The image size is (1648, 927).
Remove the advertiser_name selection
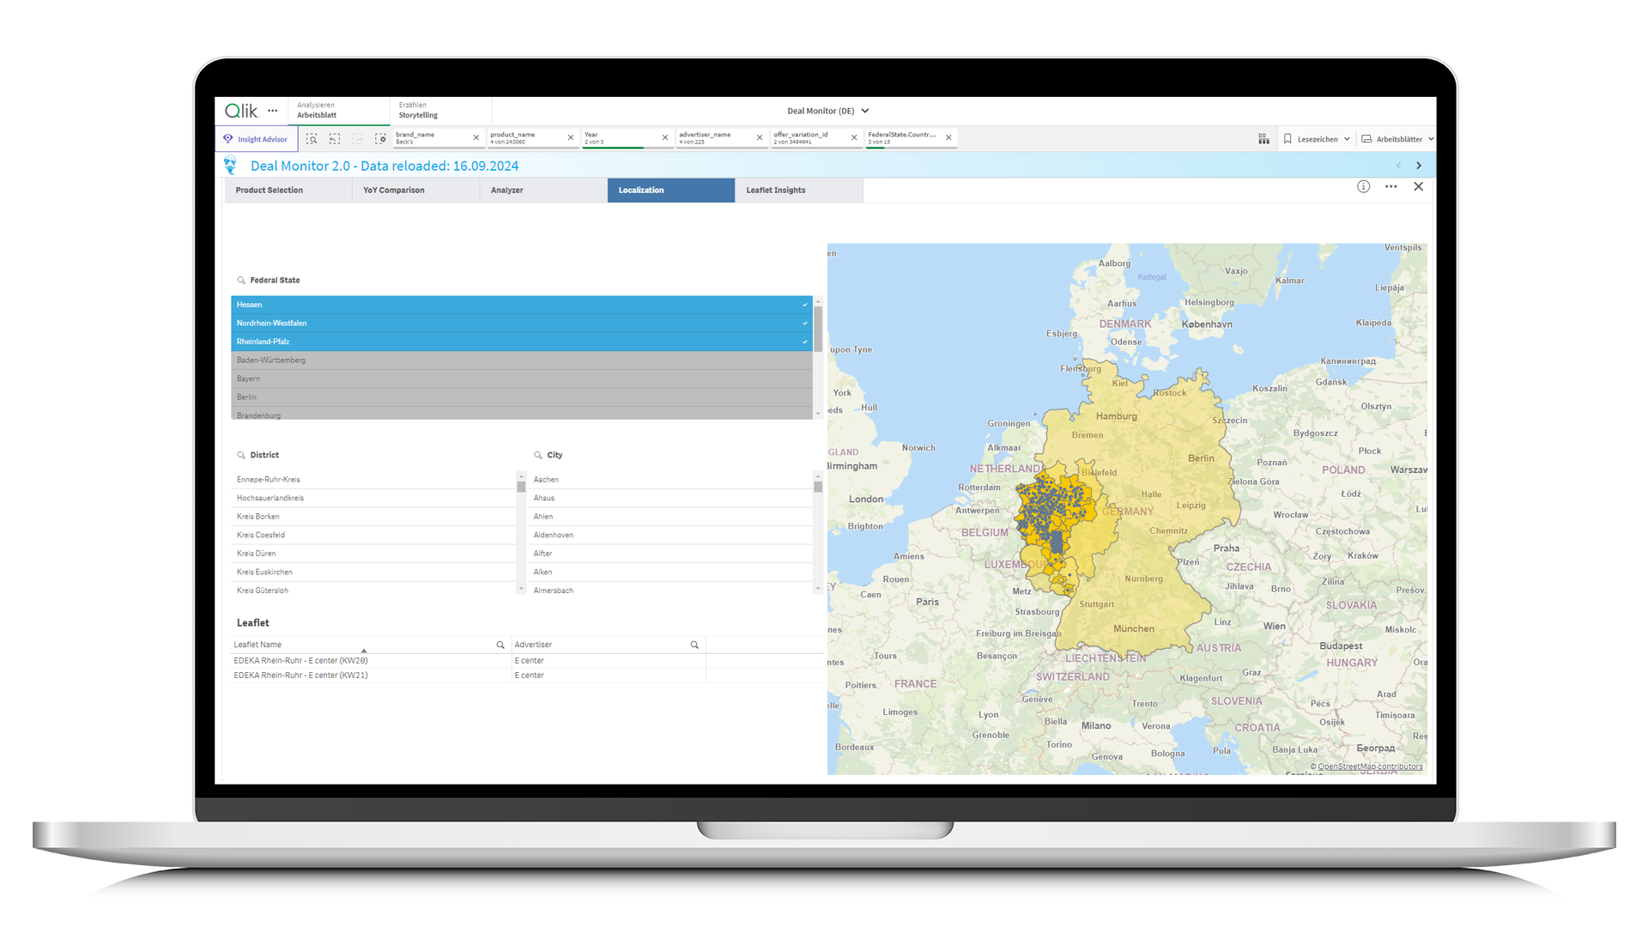760,137
